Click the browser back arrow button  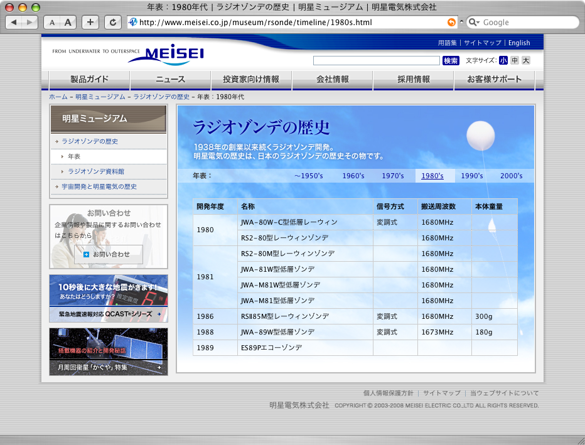pyautogui.click(x=15, y=22)
